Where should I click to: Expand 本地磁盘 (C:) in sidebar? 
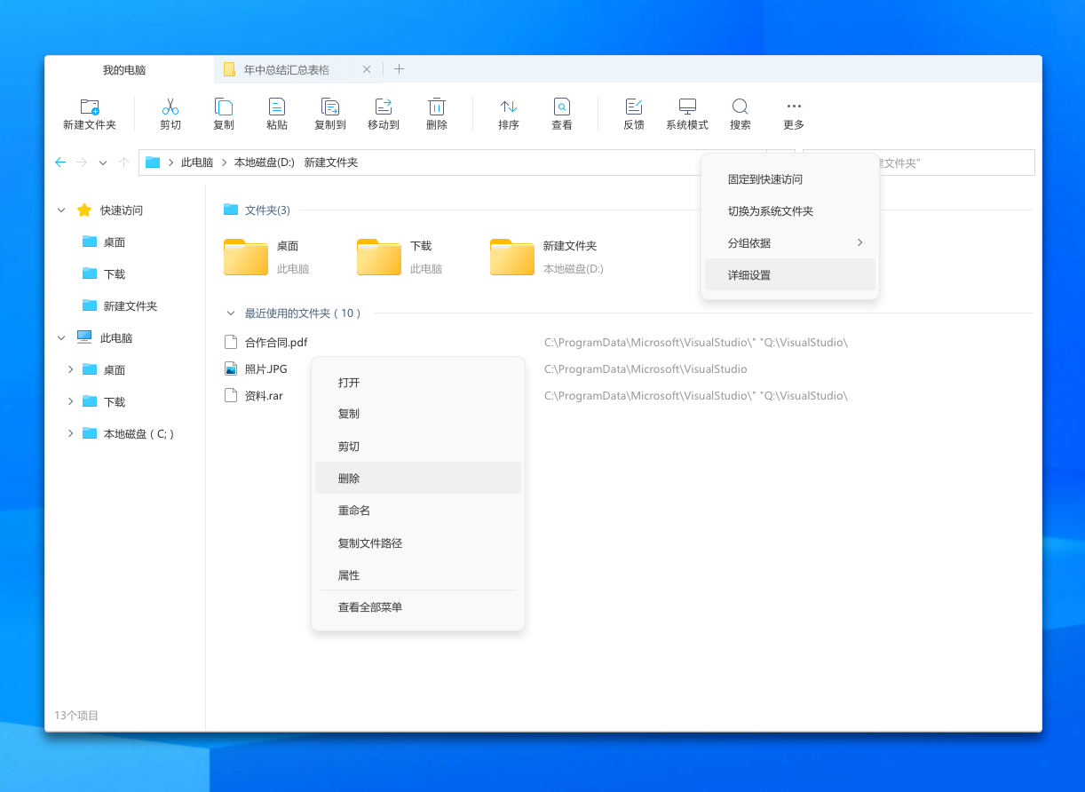[x=70, y=433]
